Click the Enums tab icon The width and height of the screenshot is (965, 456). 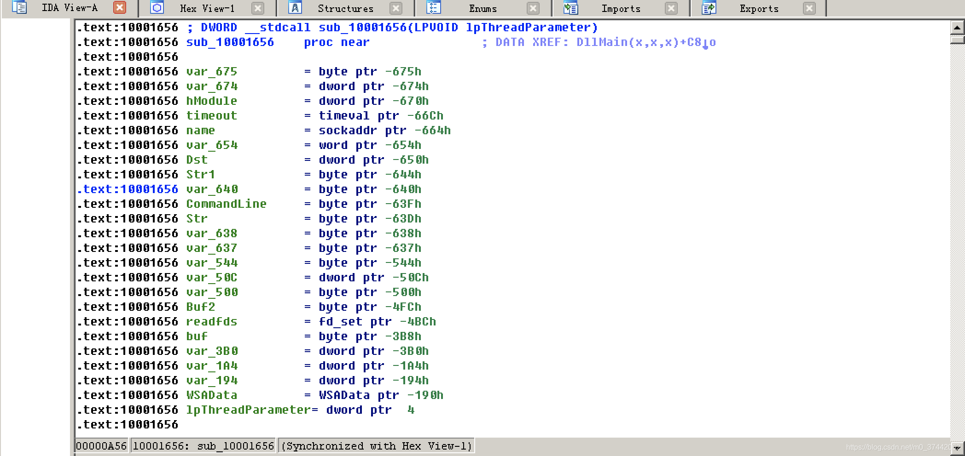pos(433,7)
